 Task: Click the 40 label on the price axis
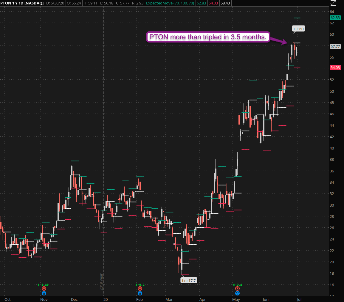click(x=332, y=148)
